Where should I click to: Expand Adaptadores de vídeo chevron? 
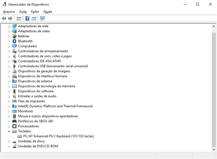pyautogui.click(x=9, y=31)
